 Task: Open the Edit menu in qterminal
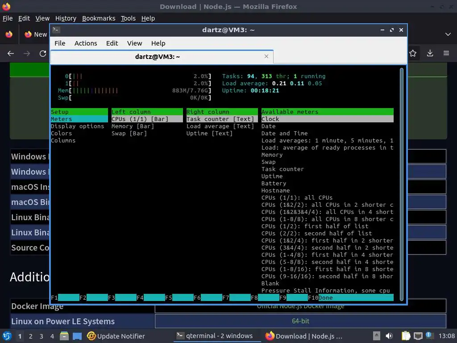[x=112, y=43]
